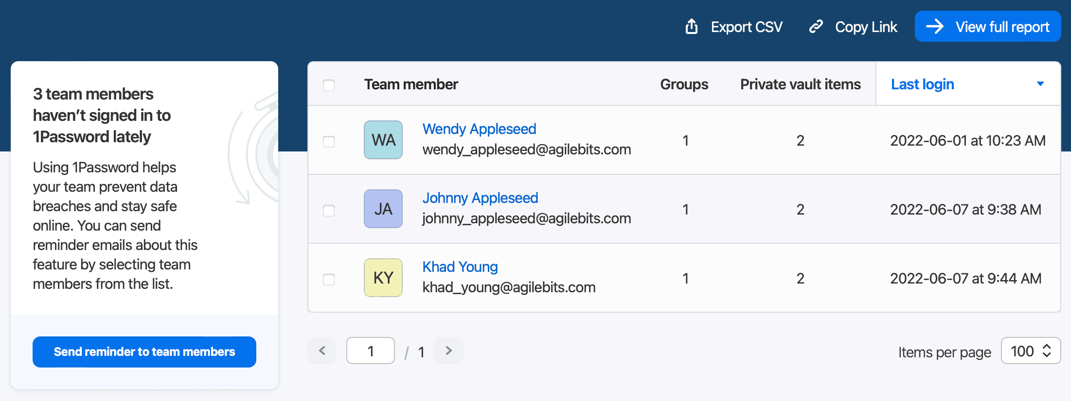Click the Export CSV share icon
1071x401 pixels.
click(x=692, y=26)
